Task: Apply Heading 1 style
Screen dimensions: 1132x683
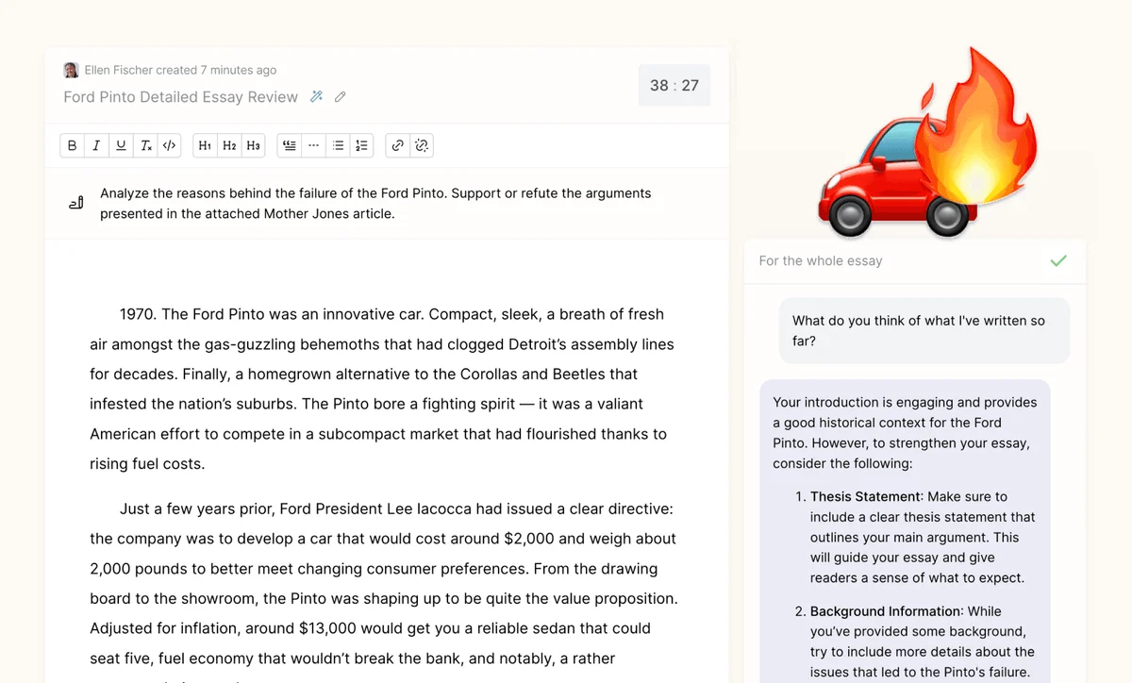Action: pos(205,145)
